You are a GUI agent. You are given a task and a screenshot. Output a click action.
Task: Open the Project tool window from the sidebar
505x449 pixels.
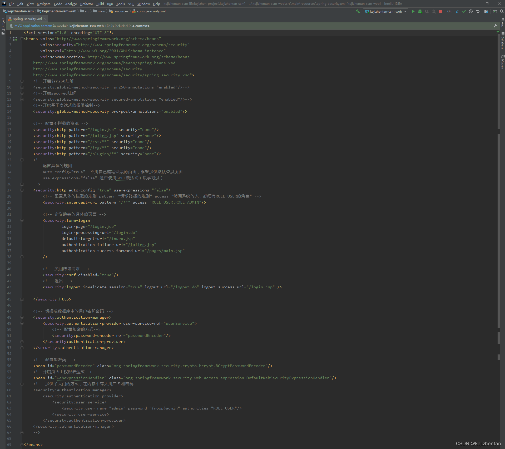3,26
